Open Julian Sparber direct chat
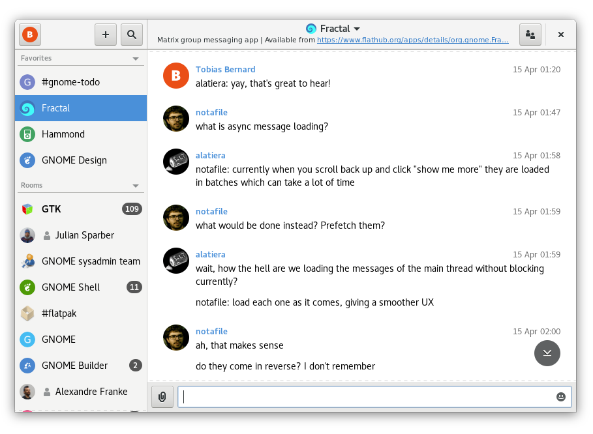The image size is (593, 434). point(81,235)
